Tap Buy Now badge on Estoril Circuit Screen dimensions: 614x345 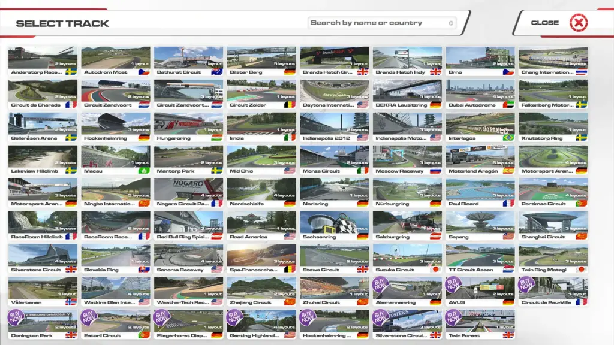89,317
